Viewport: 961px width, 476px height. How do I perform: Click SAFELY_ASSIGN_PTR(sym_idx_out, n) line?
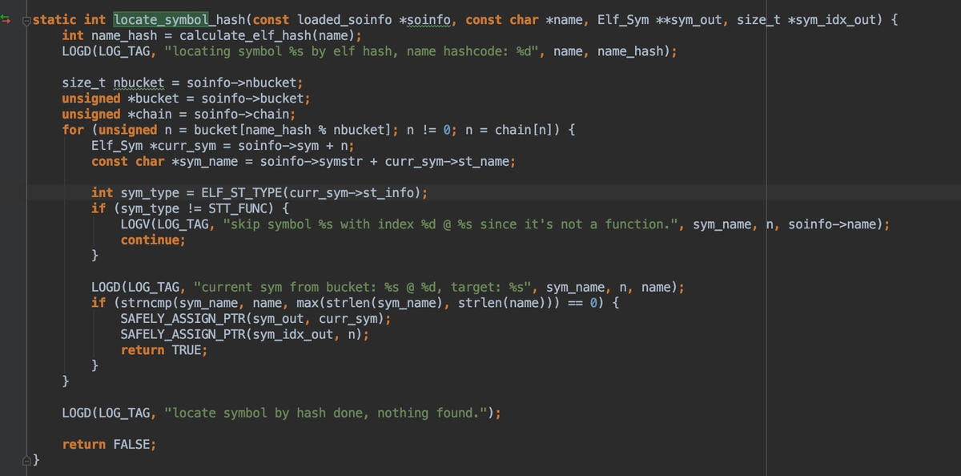point(245,334)
